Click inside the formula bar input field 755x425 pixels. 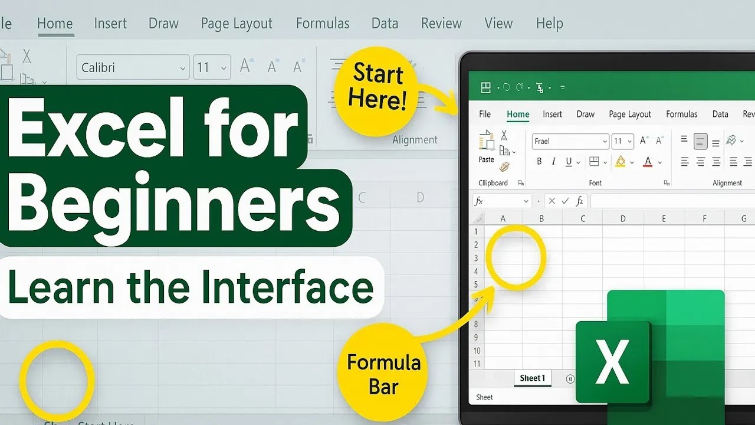(x=672, y=201)
